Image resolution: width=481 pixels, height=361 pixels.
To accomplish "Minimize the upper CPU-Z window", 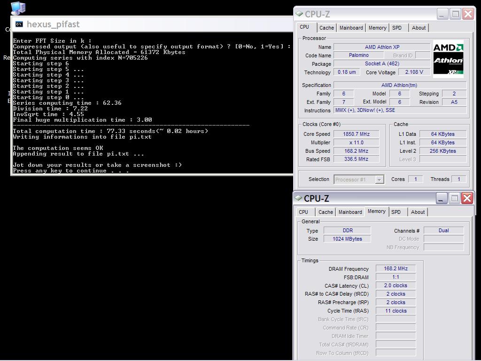I will [442, 14].
